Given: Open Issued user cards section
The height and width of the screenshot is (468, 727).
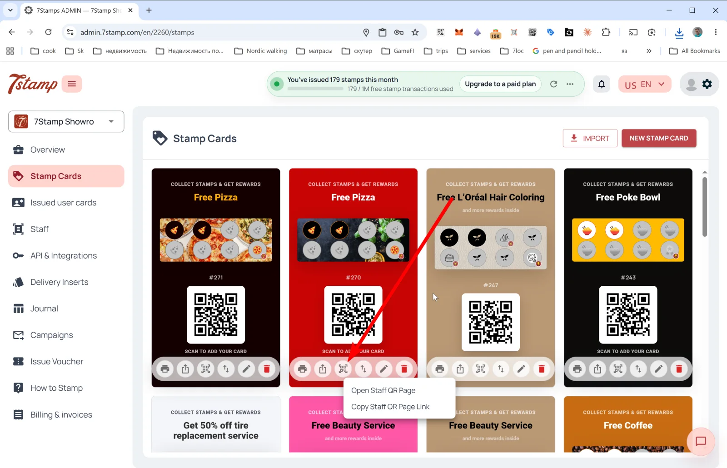Looking at the screenshot, I should (x=66, y=203).
